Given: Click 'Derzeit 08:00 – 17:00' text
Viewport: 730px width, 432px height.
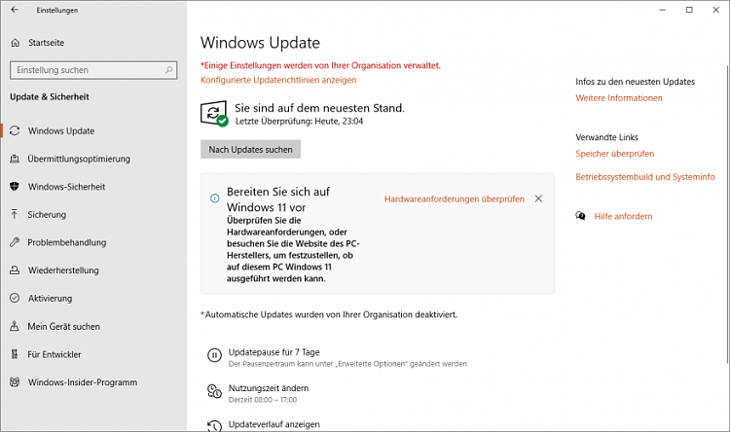Looking at the screenshot, I should pos(263,400).
